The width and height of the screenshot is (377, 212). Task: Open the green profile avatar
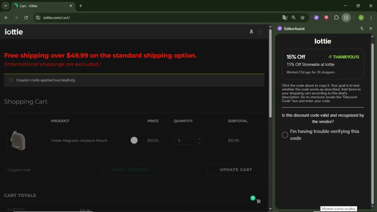point(361,18)
